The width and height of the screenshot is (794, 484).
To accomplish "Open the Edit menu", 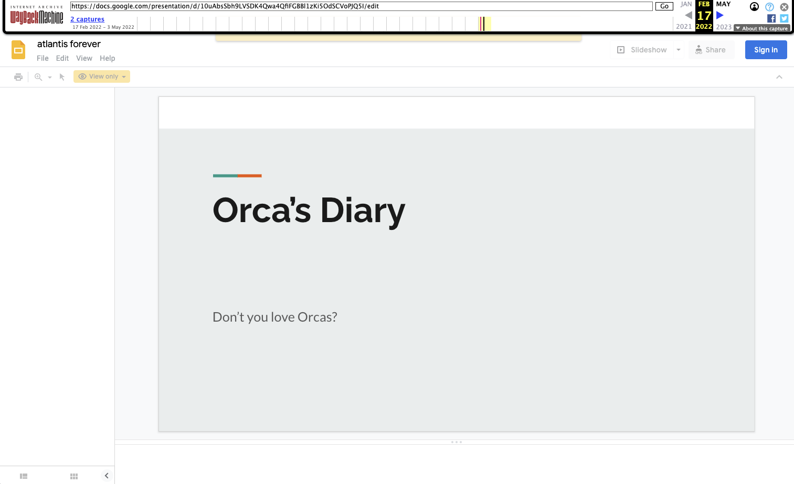I will pyautogui.click(x=62, y=58).
